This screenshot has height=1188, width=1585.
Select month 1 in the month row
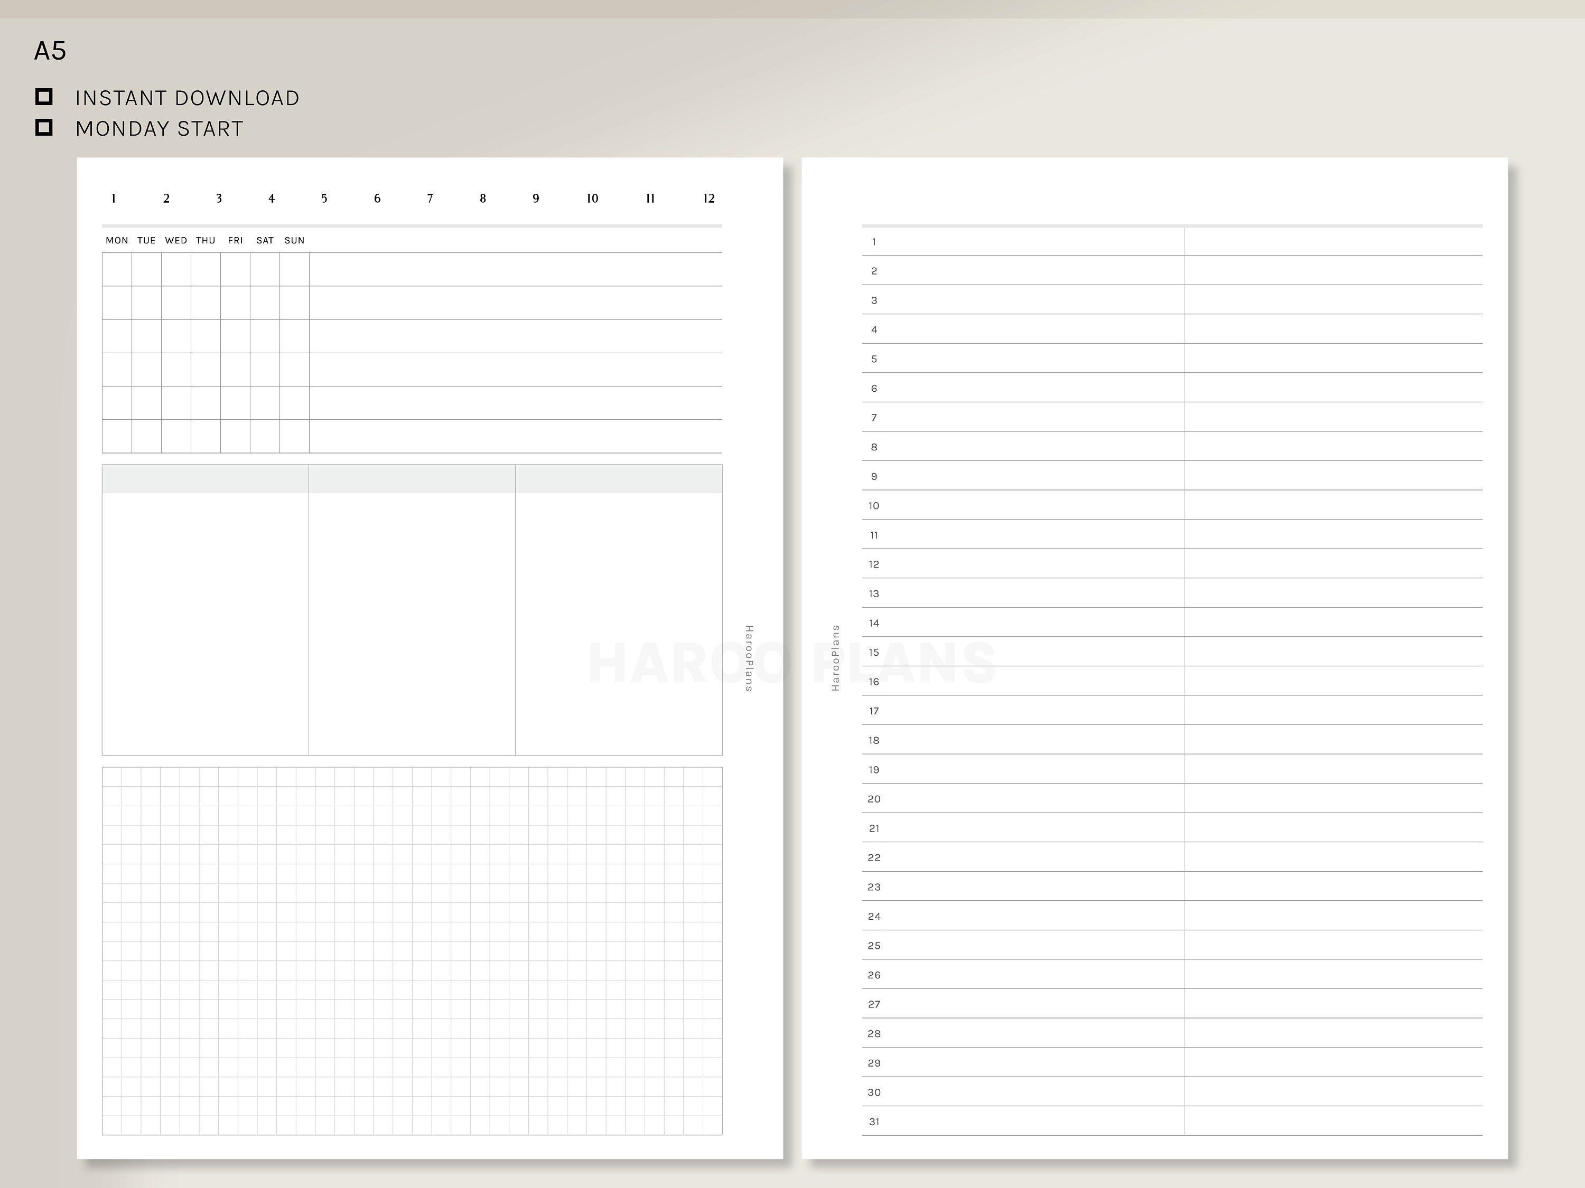pos(114,199)
